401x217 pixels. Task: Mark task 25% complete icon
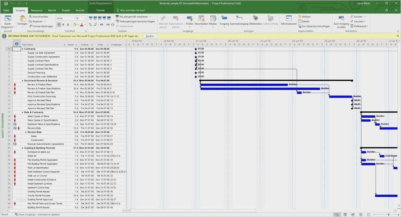(x=95, y=18)
